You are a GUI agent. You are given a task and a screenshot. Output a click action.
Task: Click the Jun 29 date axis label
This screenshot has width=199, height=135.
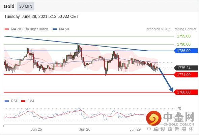[135, 129]
